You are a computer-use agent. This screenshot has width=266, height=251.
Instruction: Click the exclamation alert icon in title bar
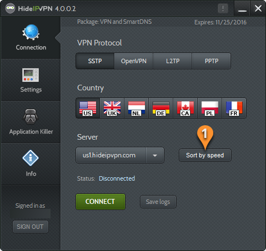223,8
